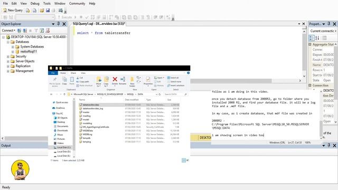Viewport: 338px width, 190px height.
Task: Select the Server Objects folder
Action: (25, 61)
